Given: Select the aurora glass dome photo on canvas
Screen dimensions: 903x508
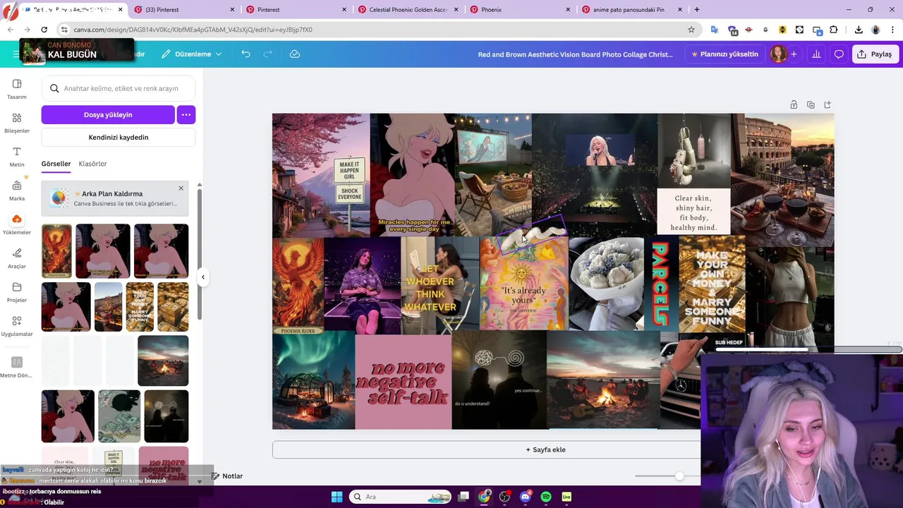Looking at the screenshot, I should (314, 382).
